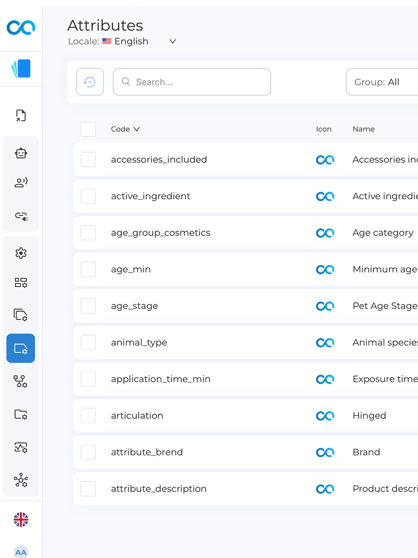The image size is (418, 558).
Task: Open the user voice icon in the sidebar
Action: pos(21,182)
